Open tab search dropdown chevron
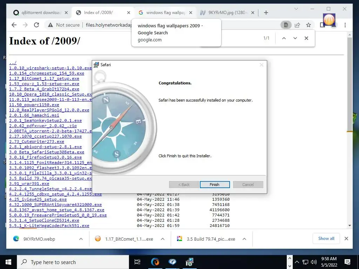 (x=296, y=9)
